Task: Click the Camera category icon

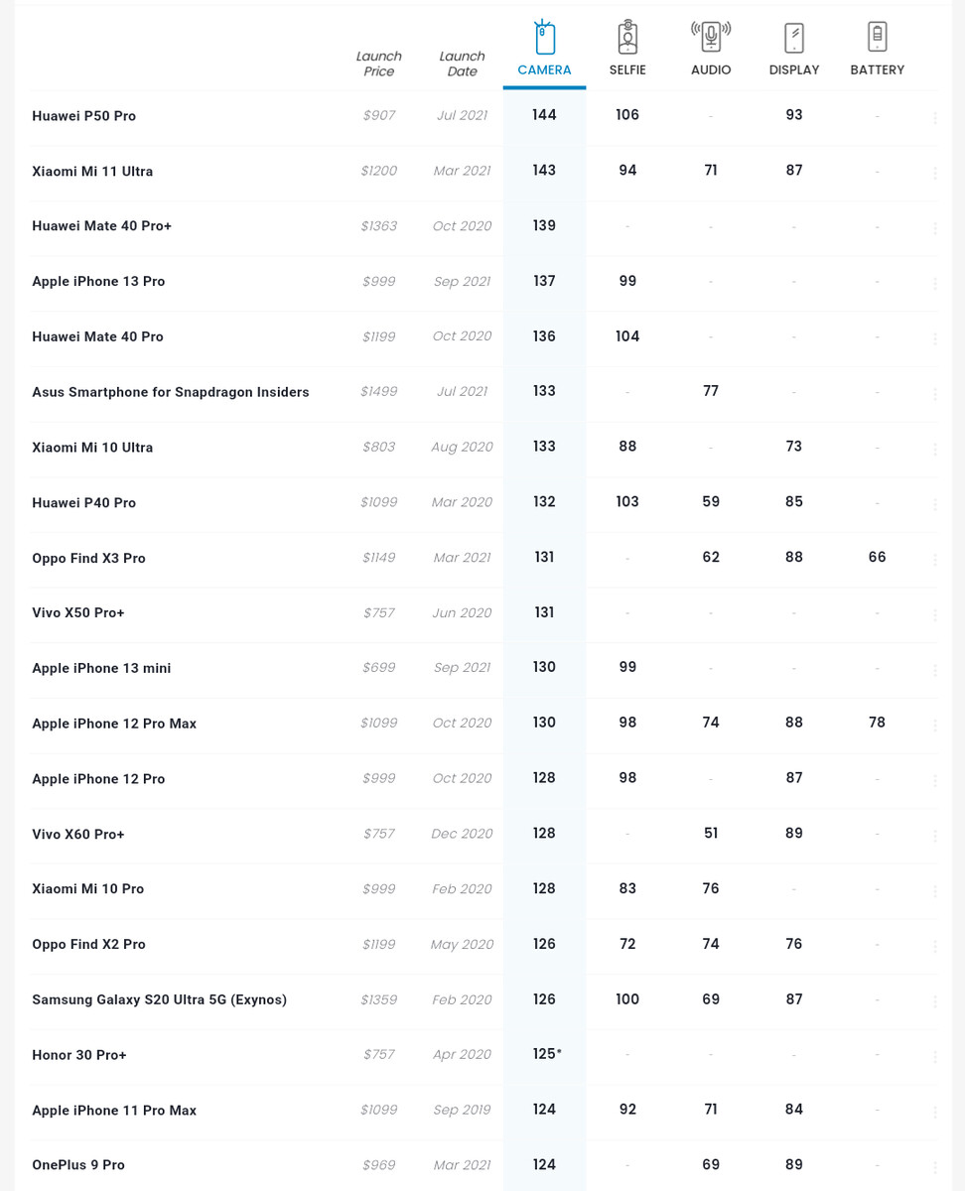Action: pos(544,38)
